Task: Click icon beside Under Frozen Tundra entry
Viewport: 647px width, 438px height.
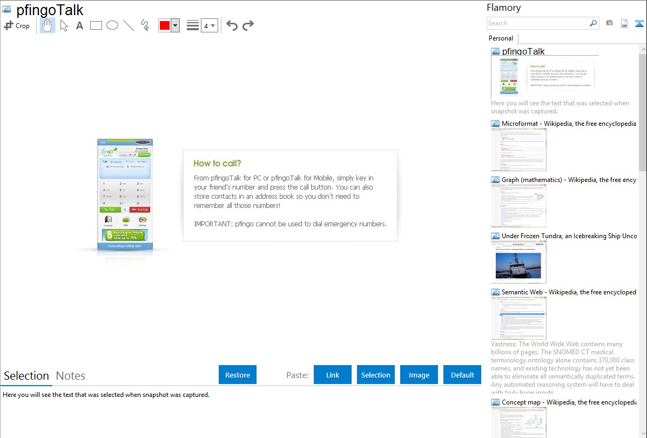Action: [x=496, y=236]
